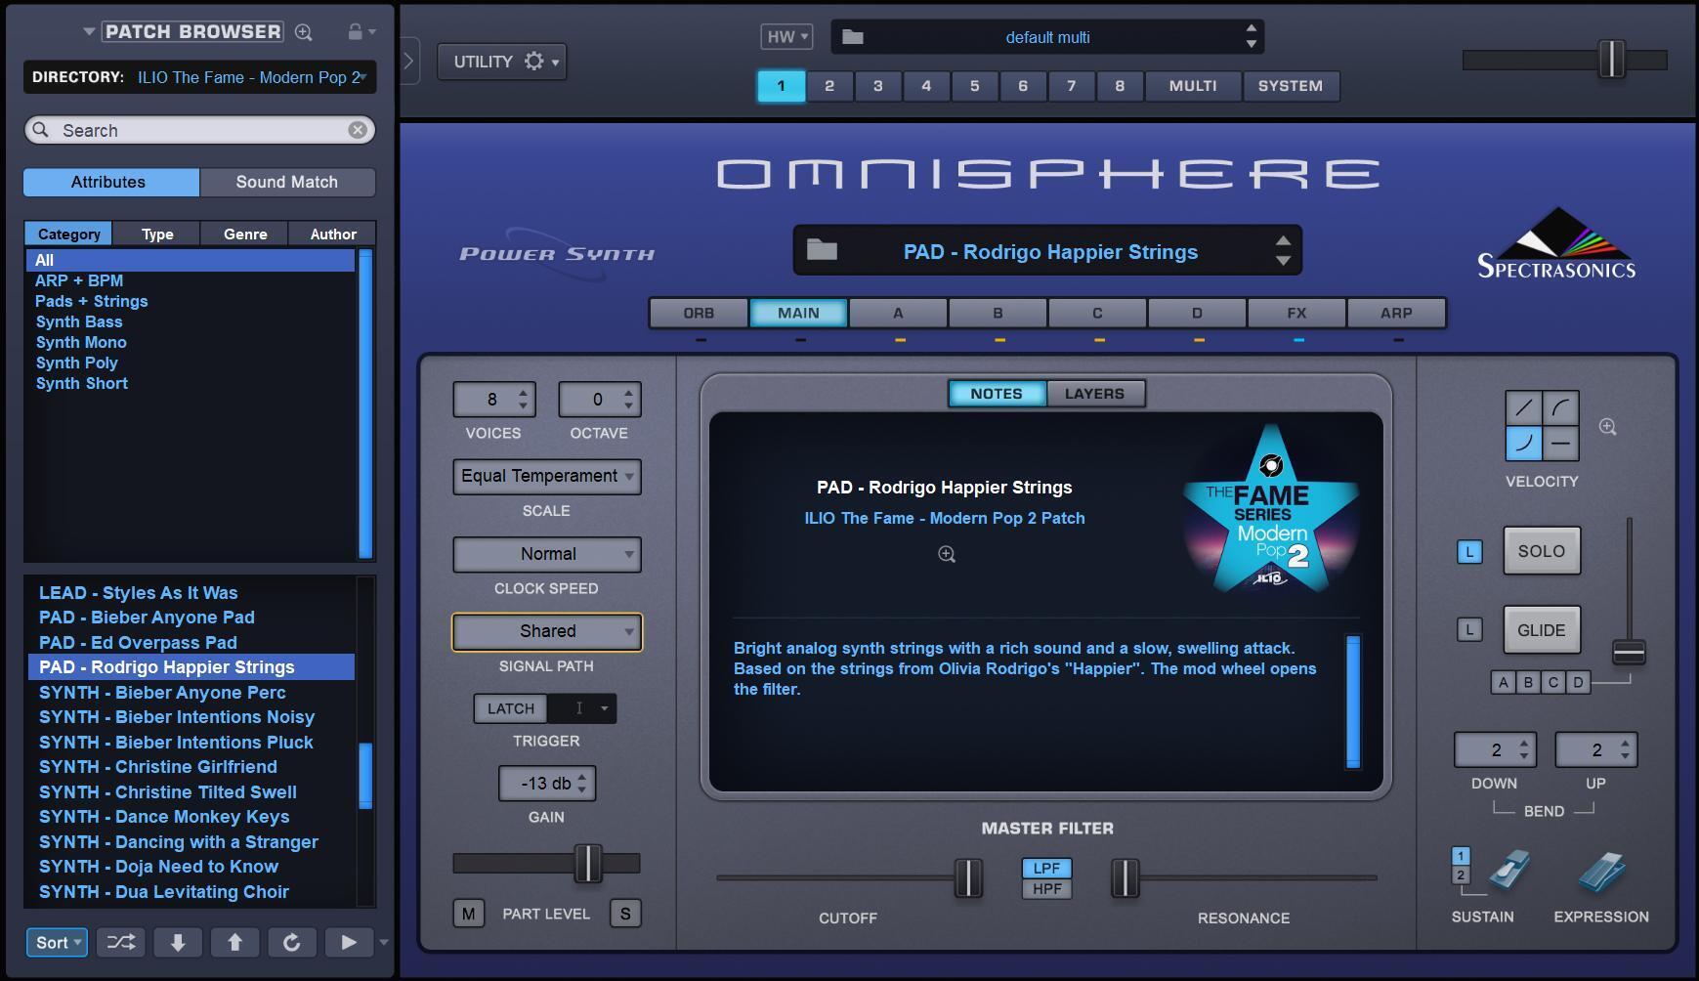Open the Signal Path dropdown showing Shared
Viewport: 1699px width, 981px height.
click(546, 631)
